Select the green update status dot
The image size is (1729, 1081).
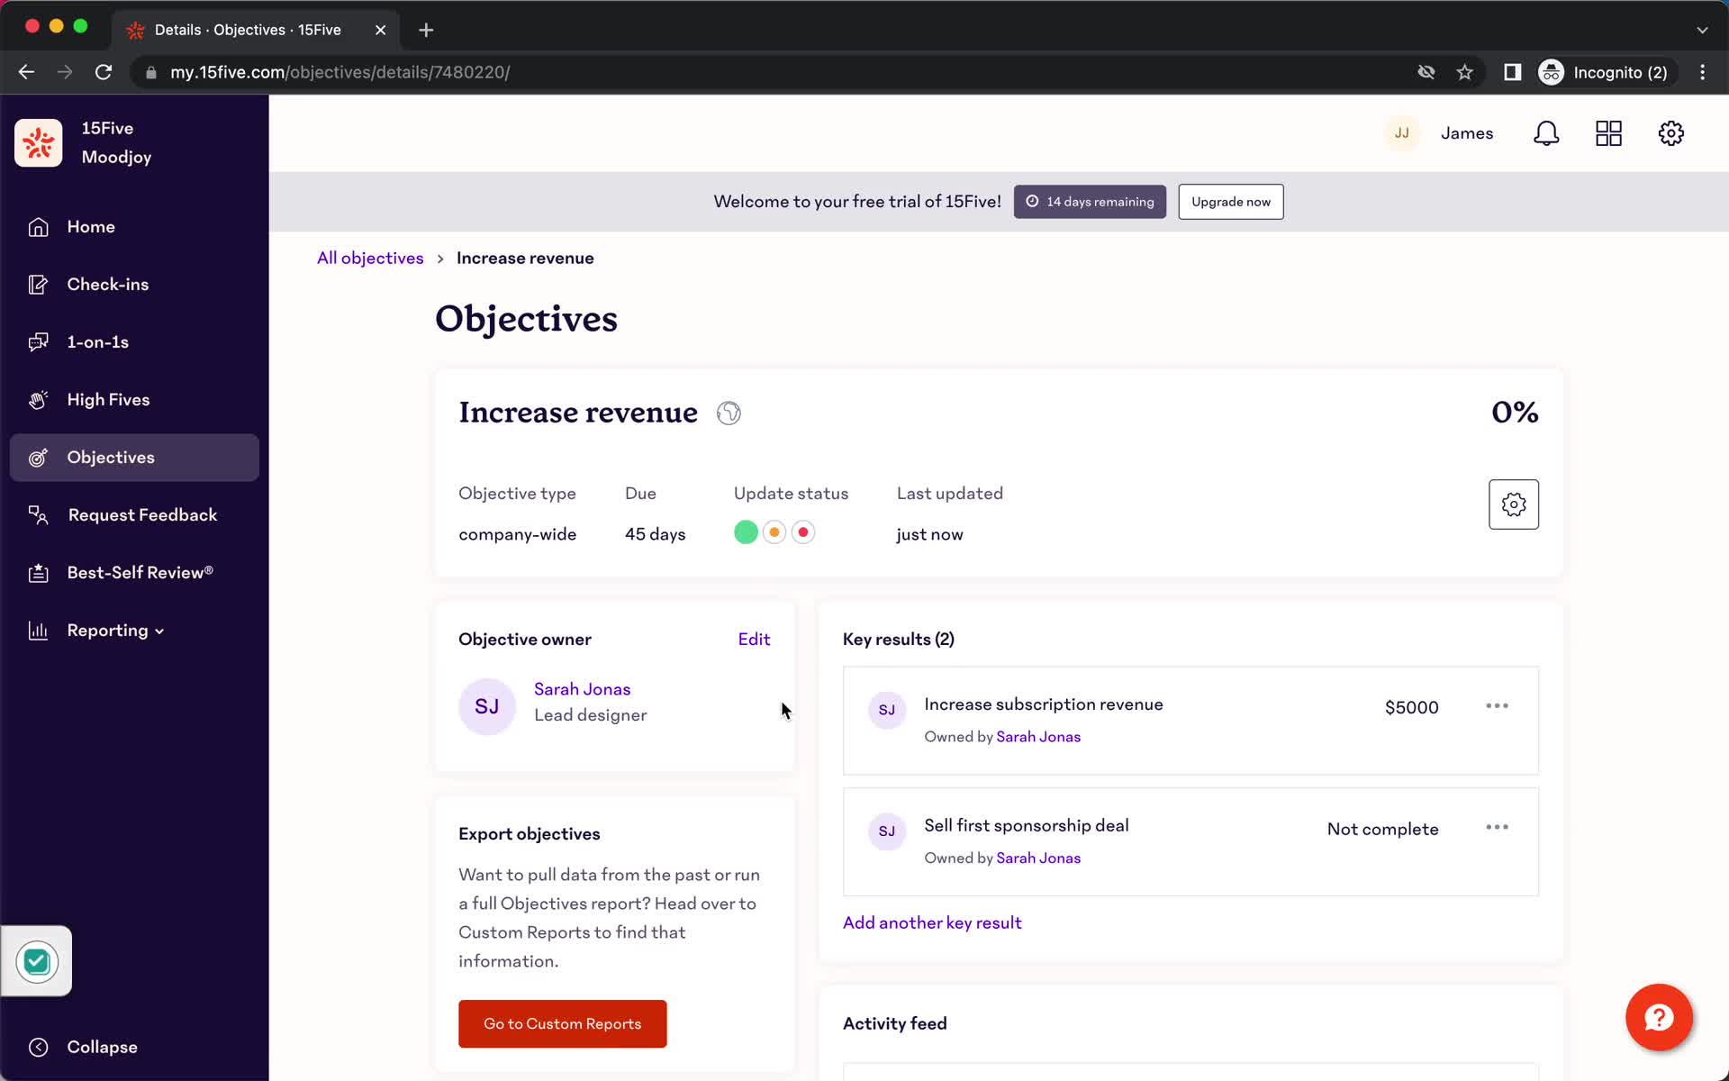[x=746, y=531]
